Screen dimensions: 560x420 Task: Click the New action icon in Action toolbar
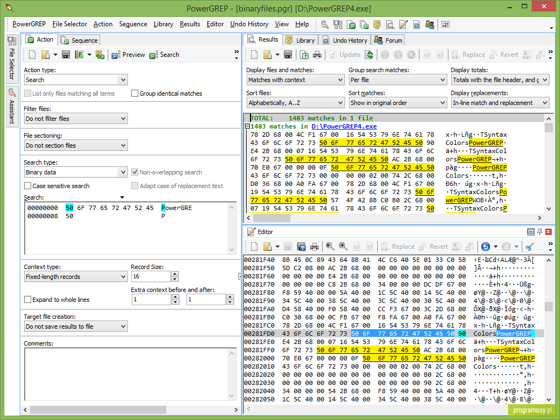coord(32,55)
